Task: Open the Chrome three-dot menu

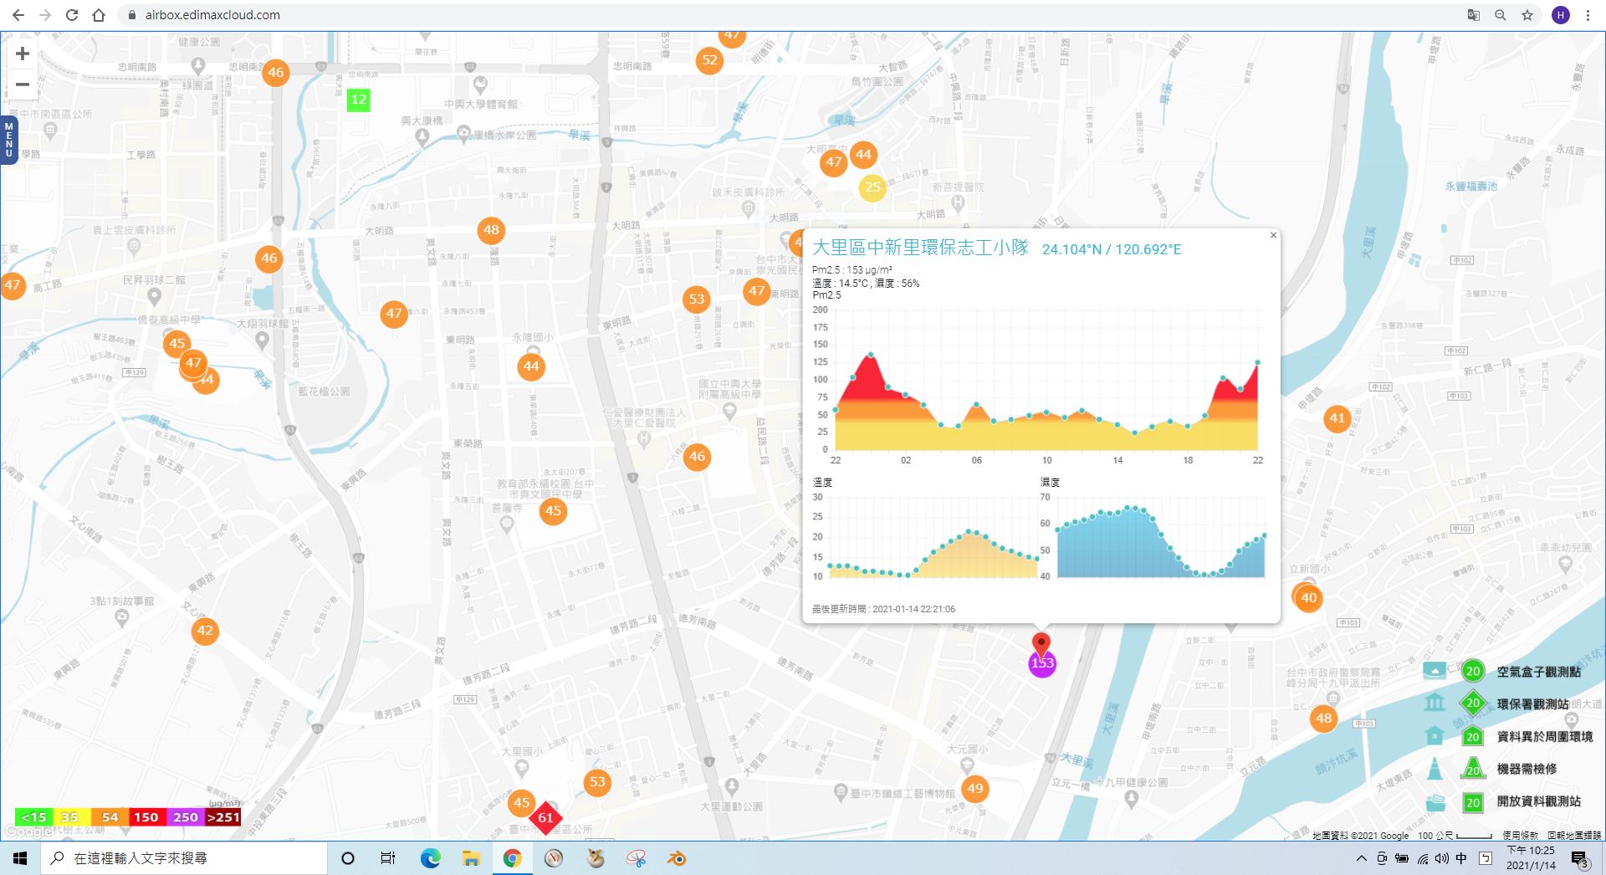Action: pos(1588,15)
